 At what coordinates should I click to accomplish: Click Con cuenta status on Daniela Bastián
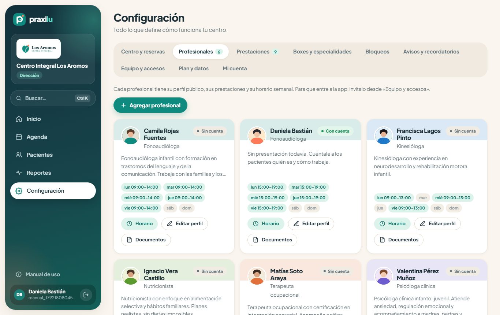335,131
